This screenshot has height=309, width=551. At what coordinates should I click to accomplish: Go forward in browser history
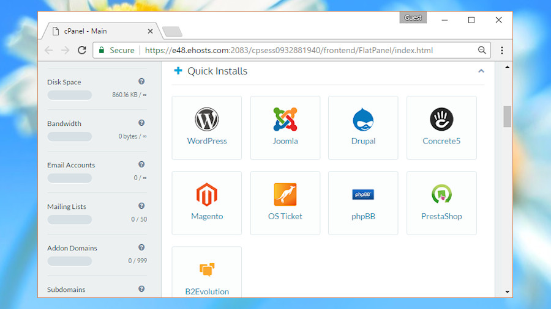(x=65, y=50)
